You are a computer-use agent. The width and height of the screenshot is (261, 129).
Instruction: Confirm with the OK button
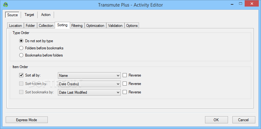point(216,120)
